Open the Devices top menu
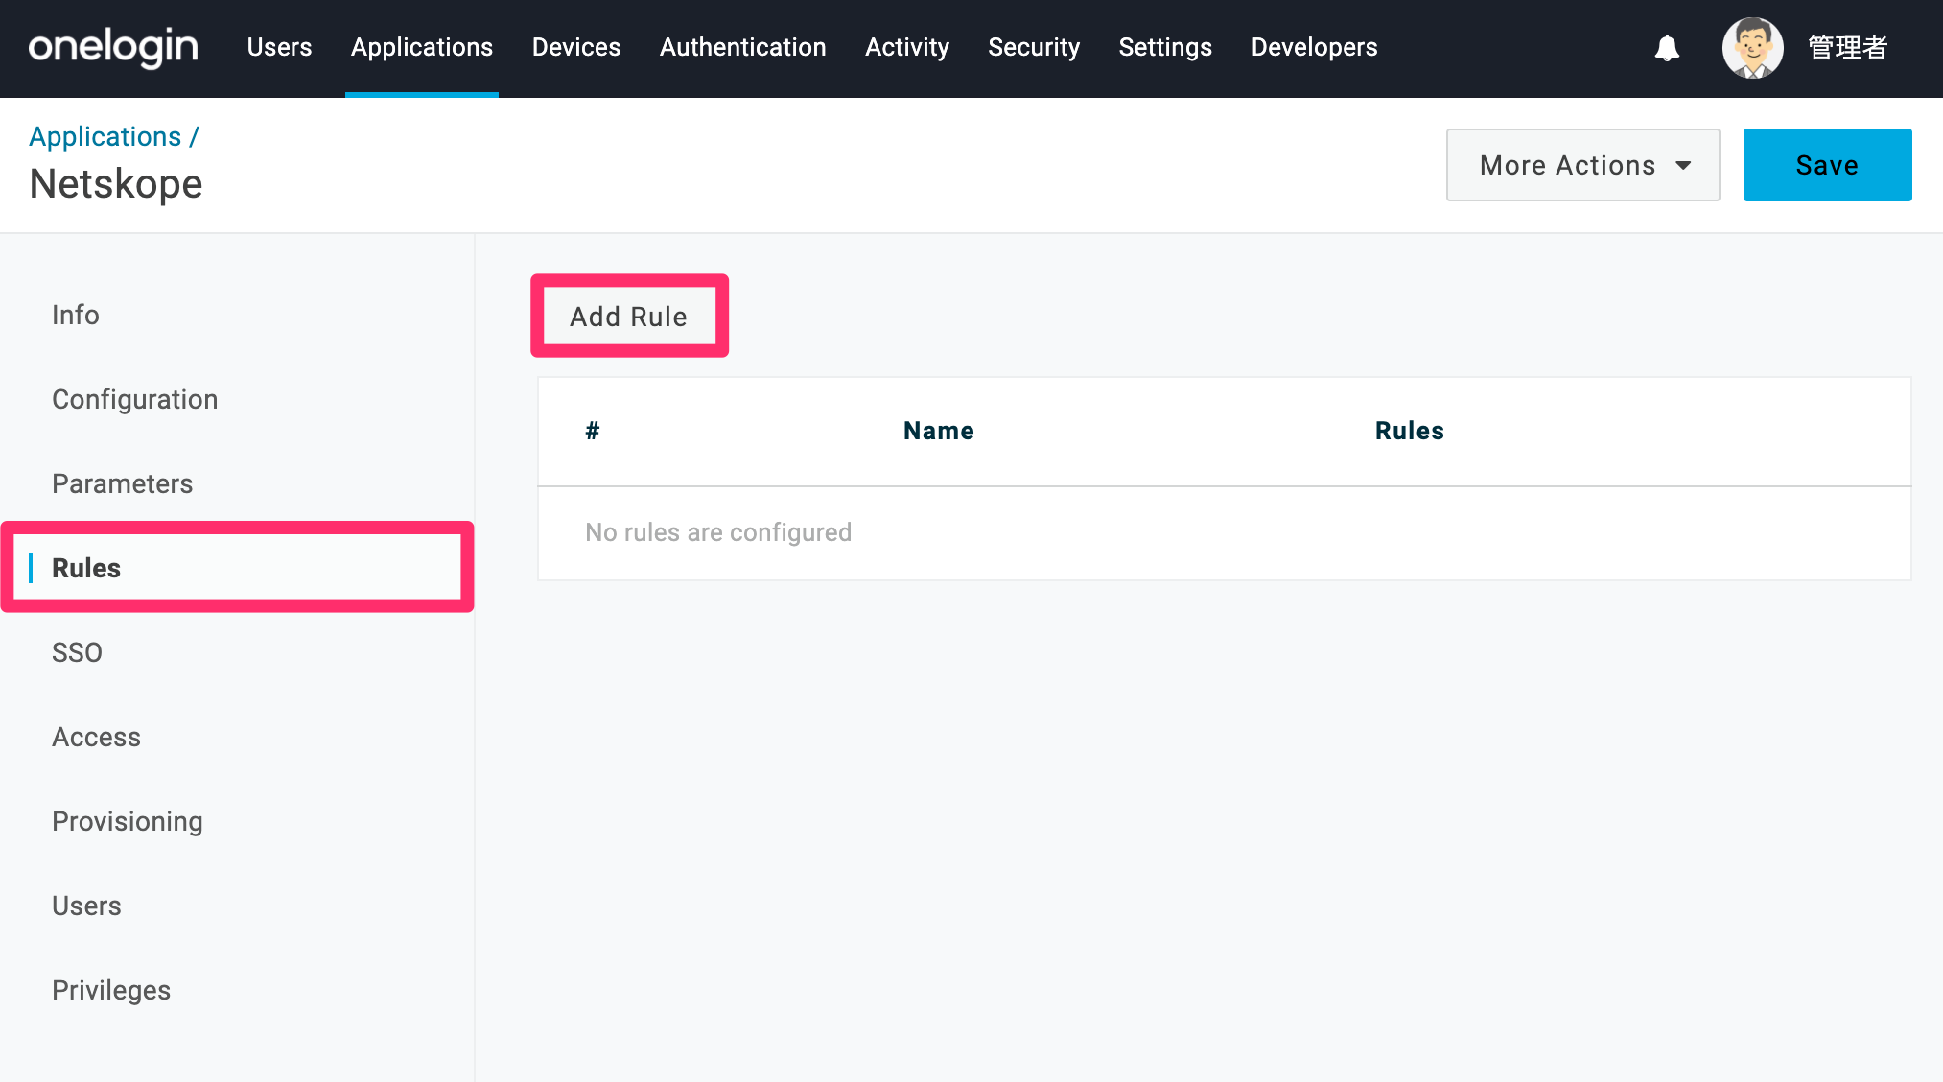 [x=576, y=47]
